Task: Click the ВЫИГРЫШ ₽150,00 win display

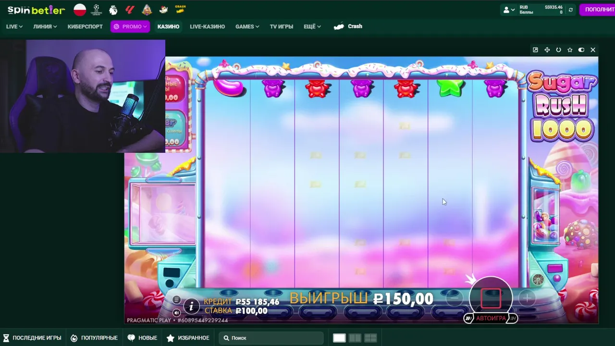Action: (361, 298)
